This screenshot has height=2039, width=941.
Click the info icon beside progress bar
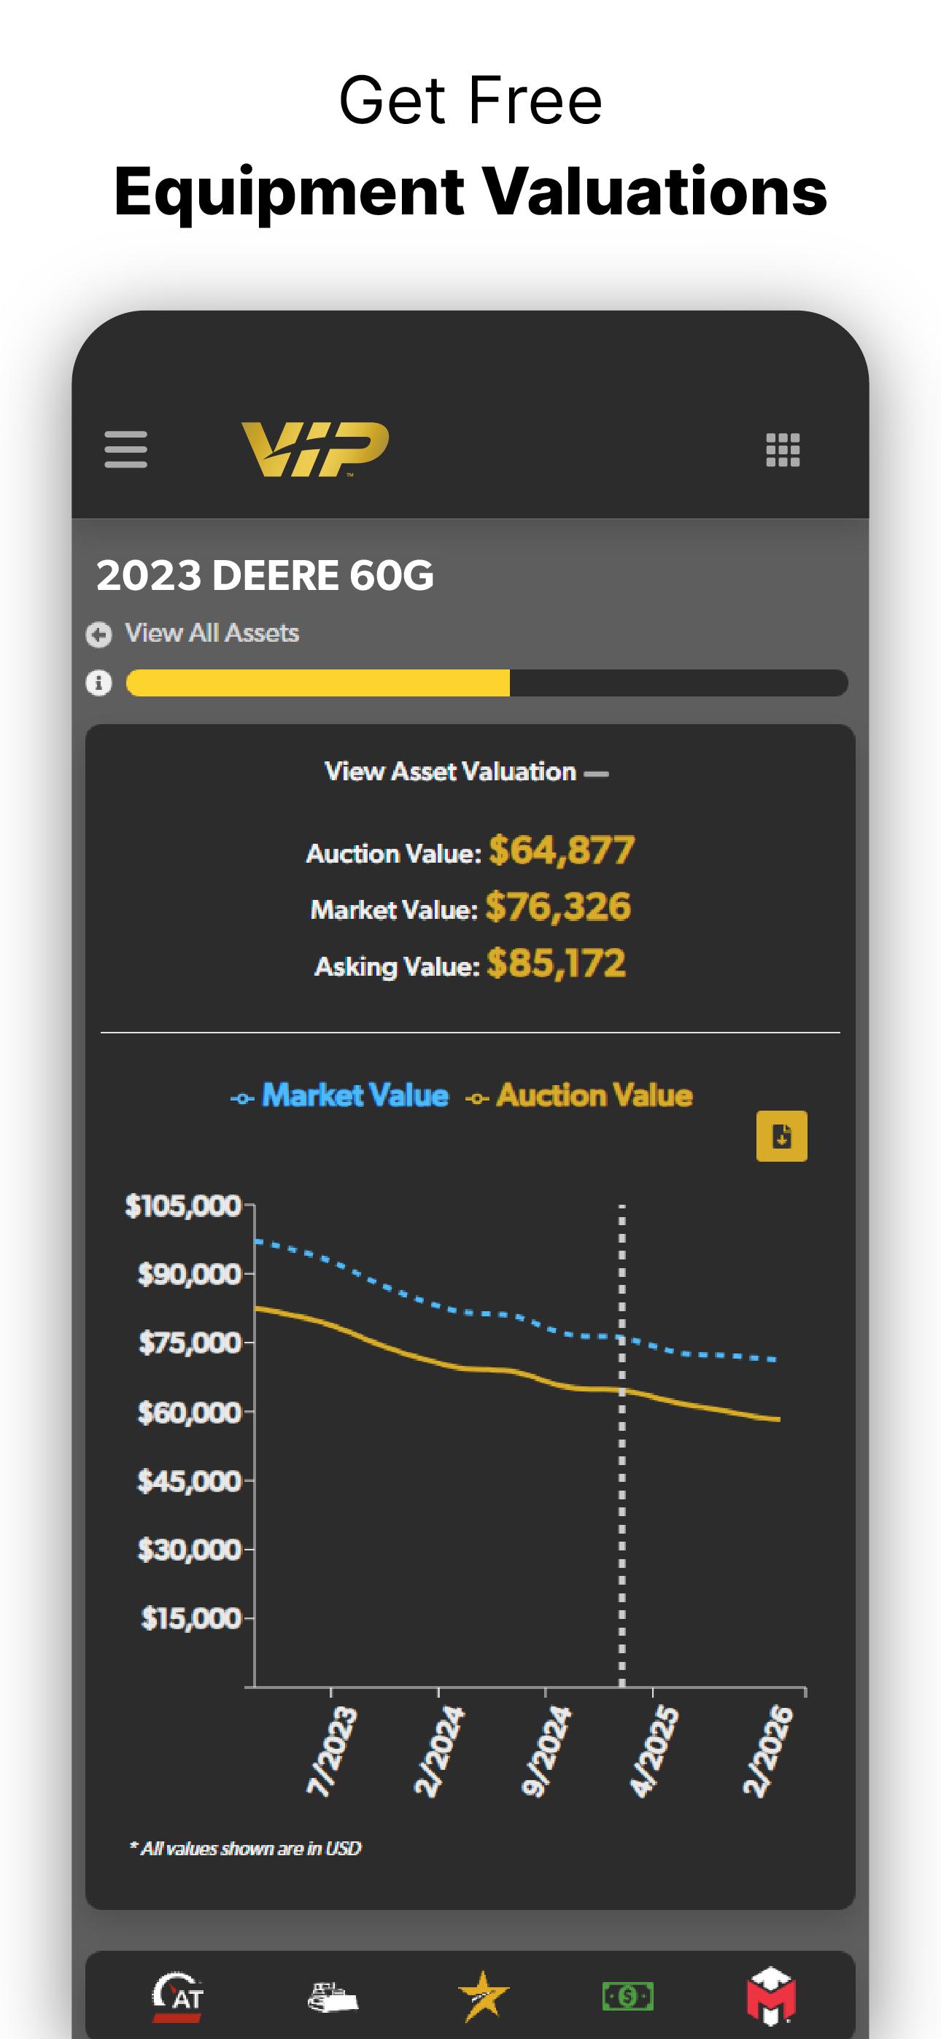[x=99, y=683]
